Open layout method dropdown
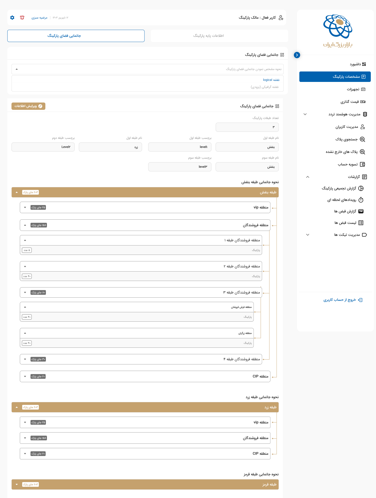 coord(147,69)
